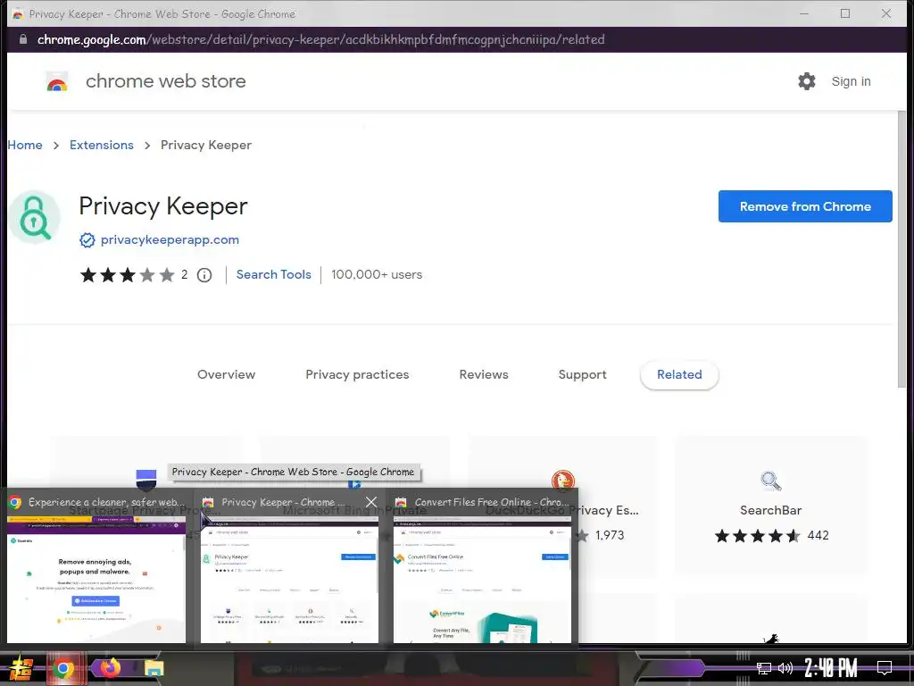
Task: Go to Extensions breadcrumb link
Action: pos(102,145)
